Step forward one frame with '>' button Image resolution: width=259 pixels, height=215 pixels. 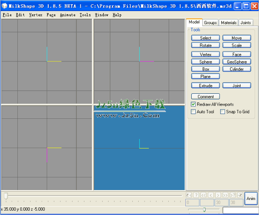pos(218,195)
